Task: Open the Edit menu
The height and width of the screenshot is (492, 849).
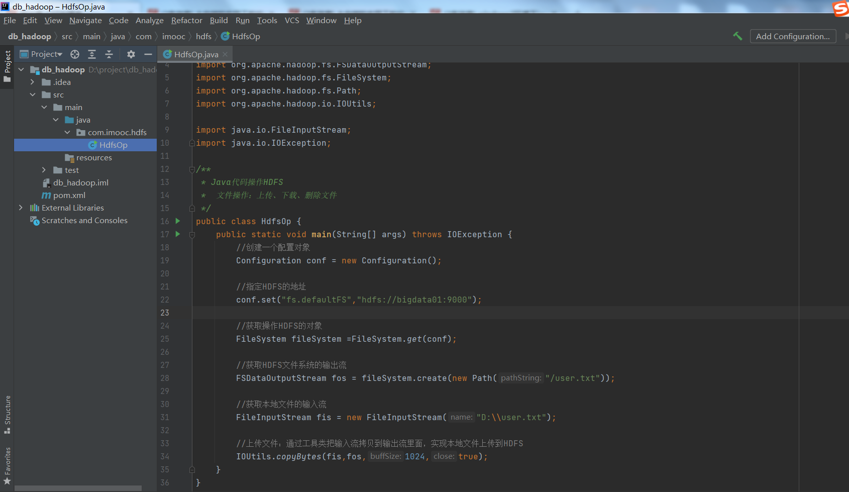Action: click(x=30, y=21)
